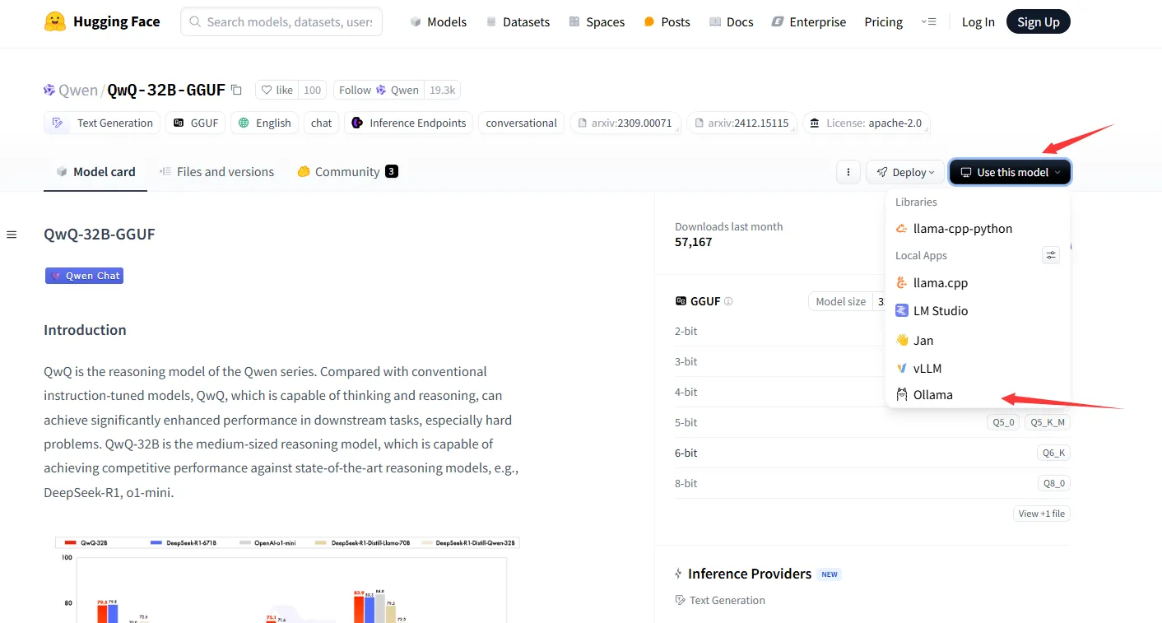Click the benchmark comparison chart image
1162x623 pixels.
pos(287,579)
